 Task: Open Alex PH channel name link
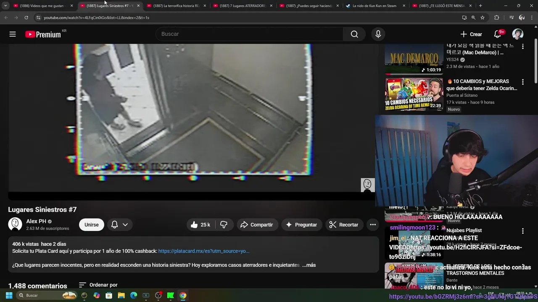coord(36,221)
